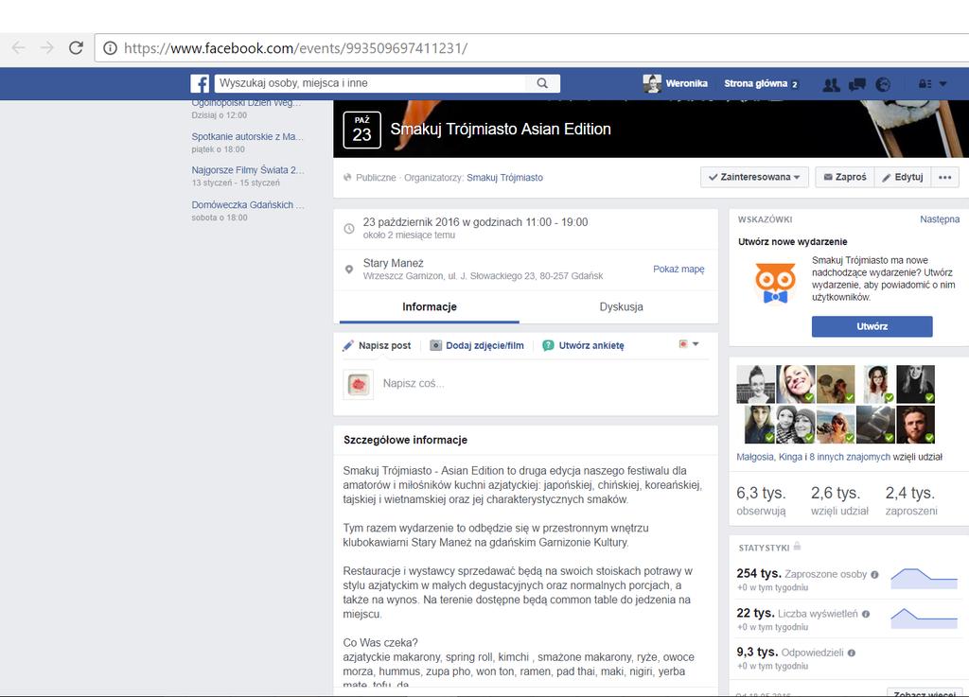Image resolution: width=969 pixels, height=697 pixels.
Task: Click site info icon in address bar
Action: pos(110,48)
